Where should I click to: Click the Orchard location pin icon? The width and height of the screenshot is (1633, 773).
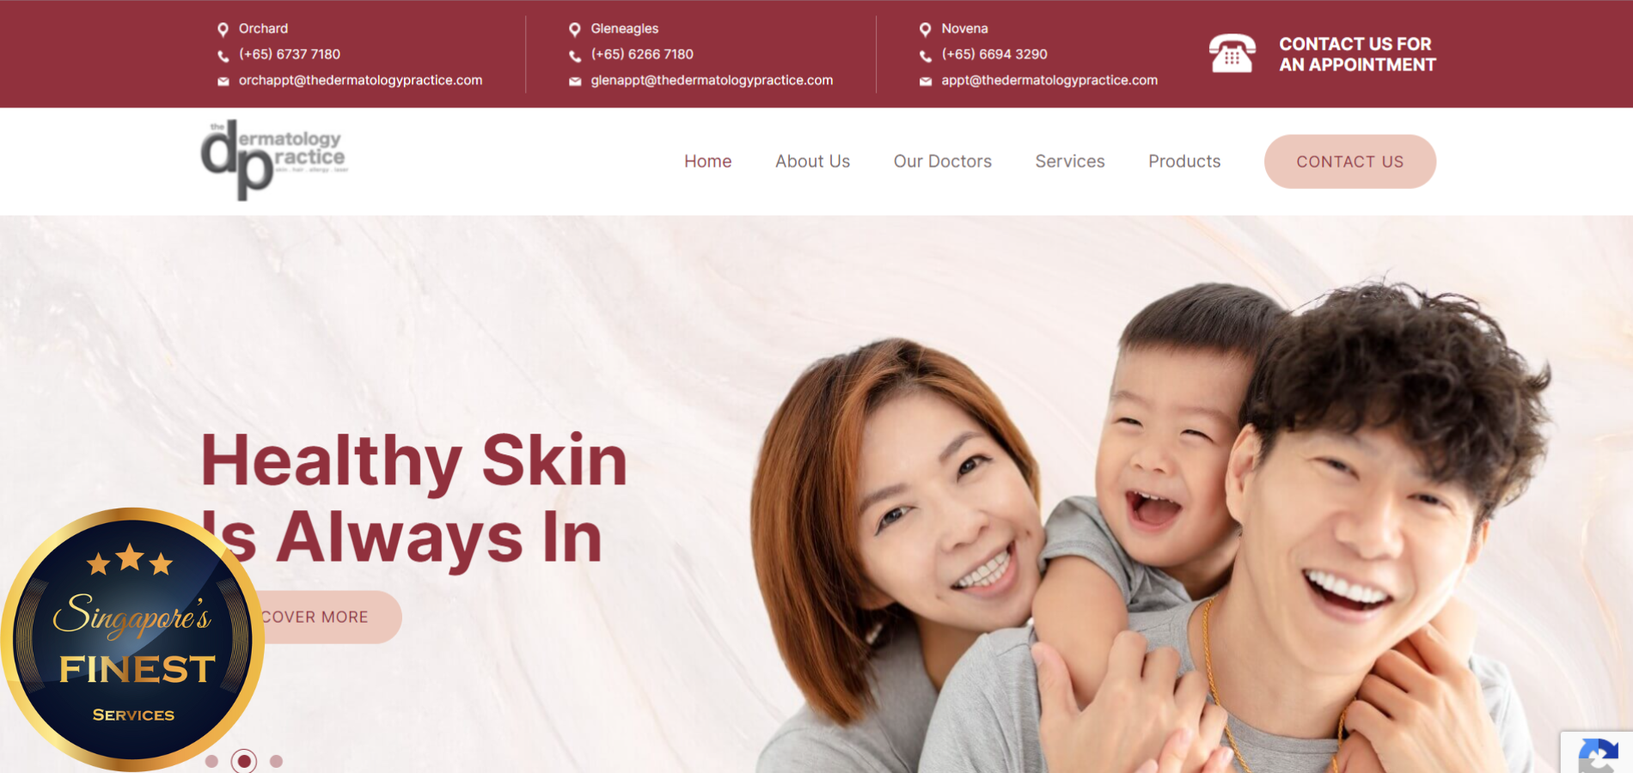[x=223, y=29]
